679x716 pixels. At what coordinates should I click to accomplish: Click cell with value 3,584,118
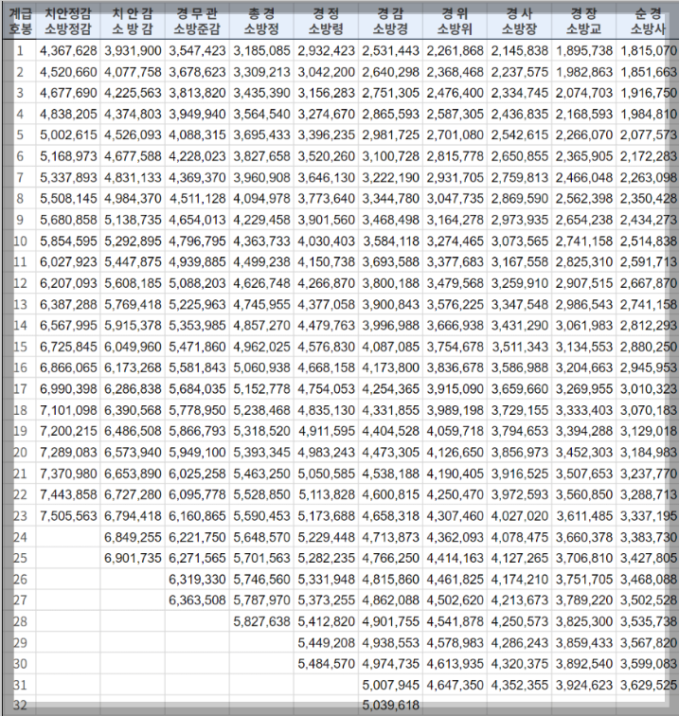tap(390, 242)
